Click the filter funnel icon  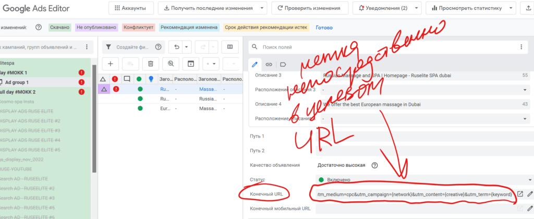(x=108, y=47)
